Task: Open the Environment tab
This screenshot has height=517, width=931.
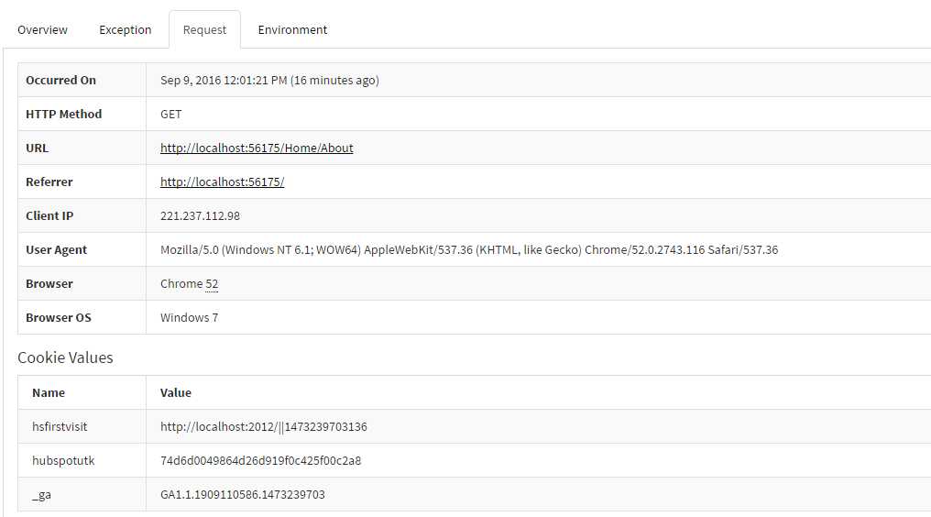Action: pyautogui.click(x=292, y=29)
